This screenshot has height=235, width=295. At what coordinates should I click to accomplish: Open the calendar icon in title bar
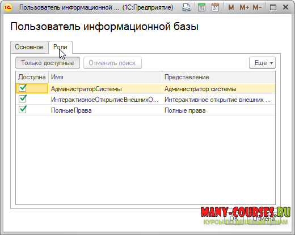point(215,7)
